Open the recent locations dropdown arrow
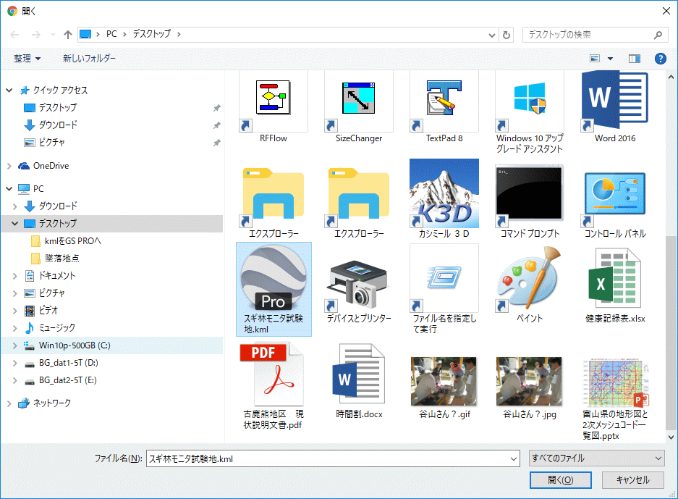The height and width of the screenshot is (499, 678). click(x=54, y=35)
